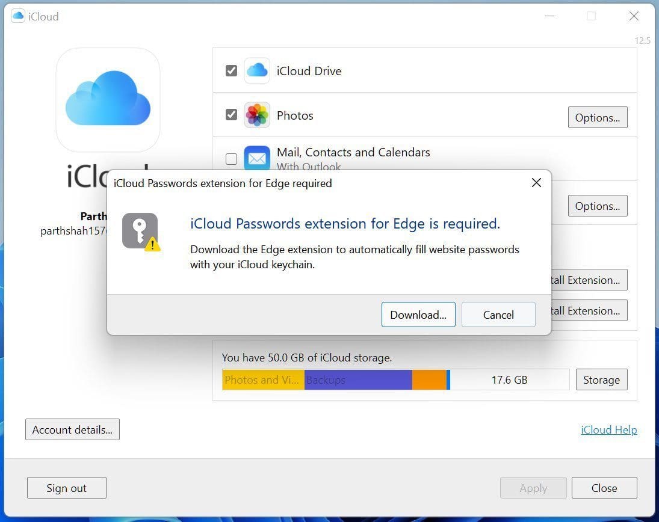The height and width of the screenshot is (522, 659).
Task: Click 'You have 50.0 GB of iCloud storage' text
Action: (307, 358)
